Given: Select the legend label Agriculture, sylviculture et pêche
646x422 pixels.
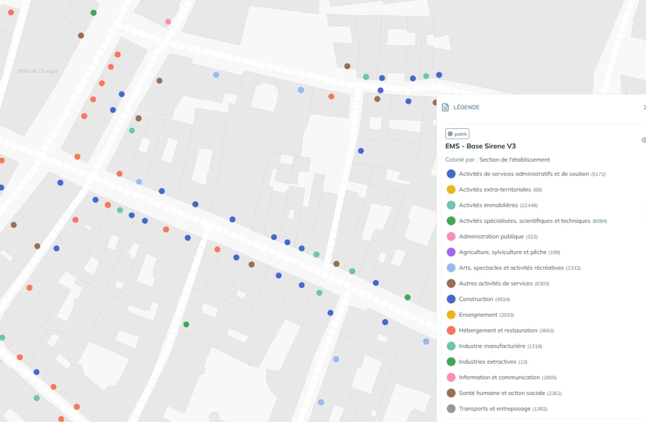Looking at the screenshot, I should pyautogui.click(x=502, y=252).
